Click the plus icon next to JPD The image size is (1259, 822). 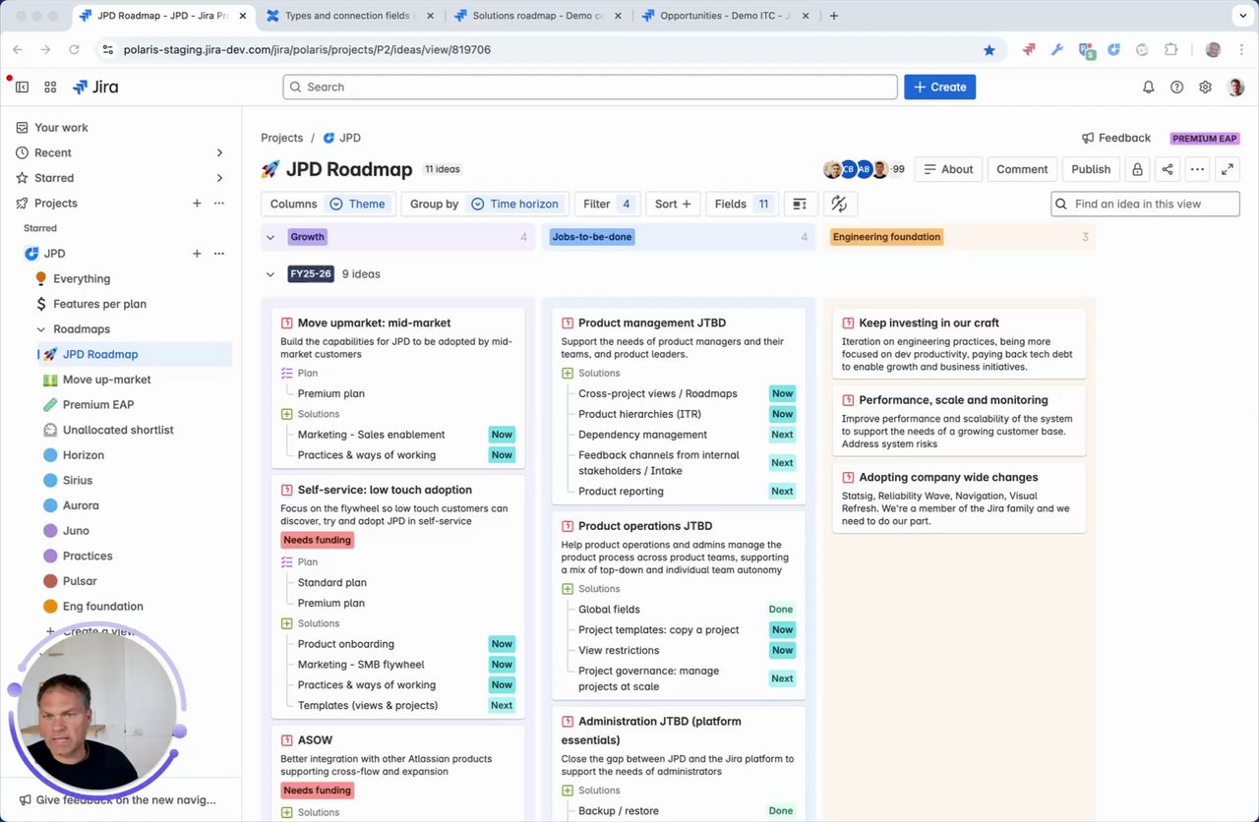(197, 254)
